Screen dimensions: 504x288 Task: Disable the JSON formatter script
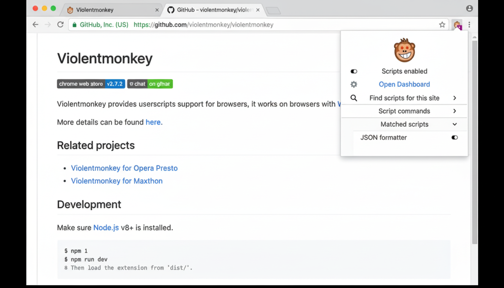tap(454, 138)
